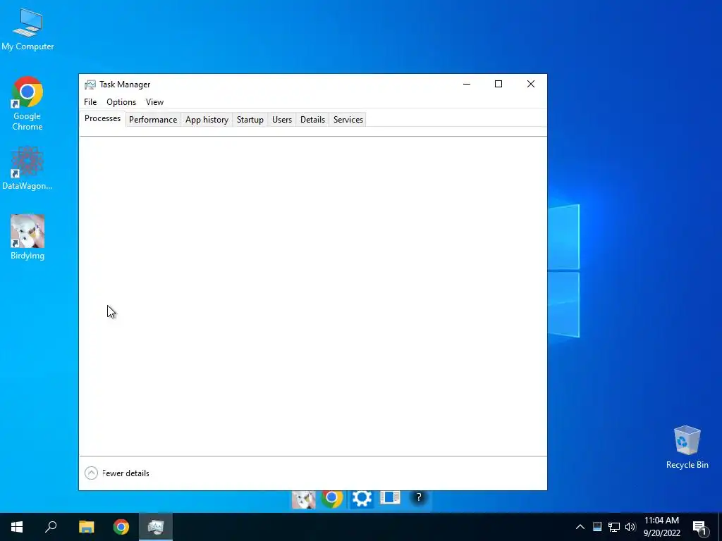
Task: Switch to the Startup tab
Action: point(250,120)
